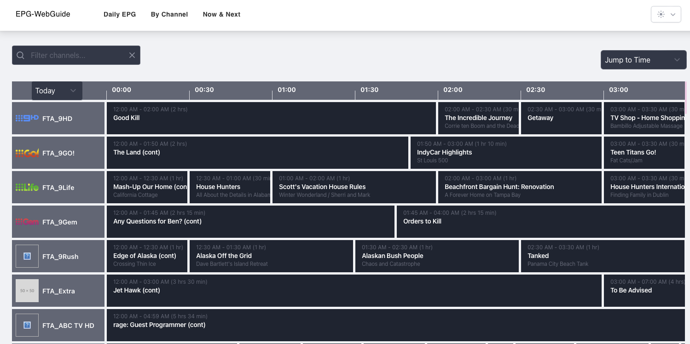This screenshot has width=690, height=344.
Task: Click the FTA_ABC TV HD placeholder logo
Action: coord(27,325)
